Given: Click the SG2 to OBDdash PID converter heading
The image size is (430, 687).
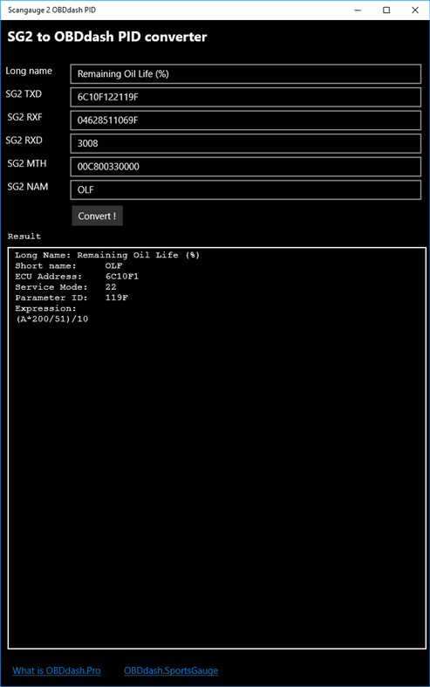Looking at the screenshot, I should (x=106, y=37).
